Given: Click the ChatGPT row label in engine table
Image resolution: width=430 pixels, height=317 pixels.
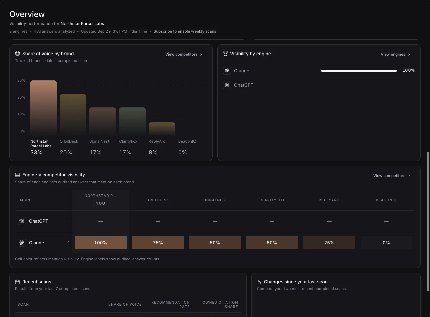Looking at the screenshot, I should (39, 221).
